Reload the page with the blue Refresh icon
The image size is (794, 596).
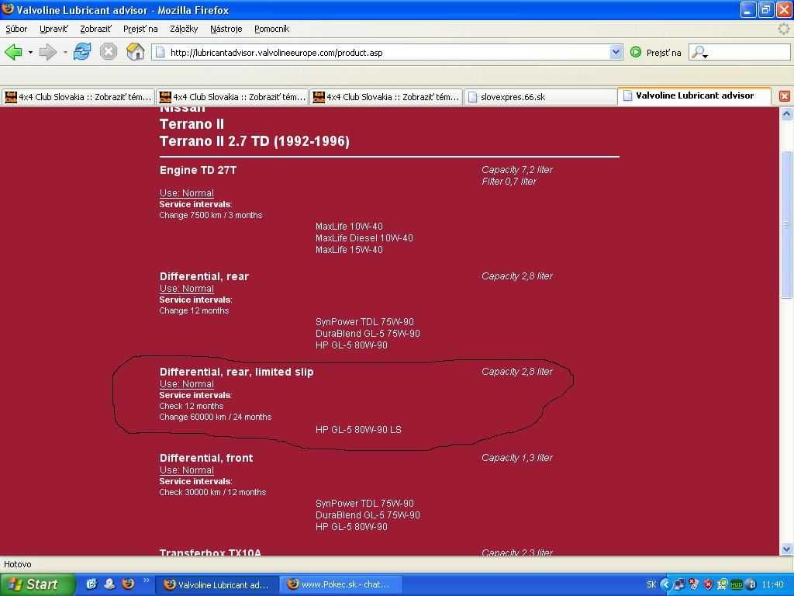(x=82, y=52)
